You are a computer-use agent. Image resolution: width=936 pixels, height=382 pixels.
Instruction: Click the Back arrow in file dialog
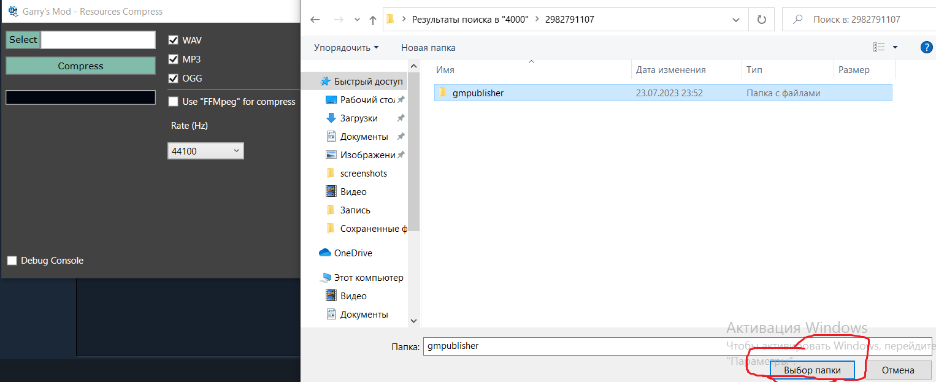coord(315,20)
